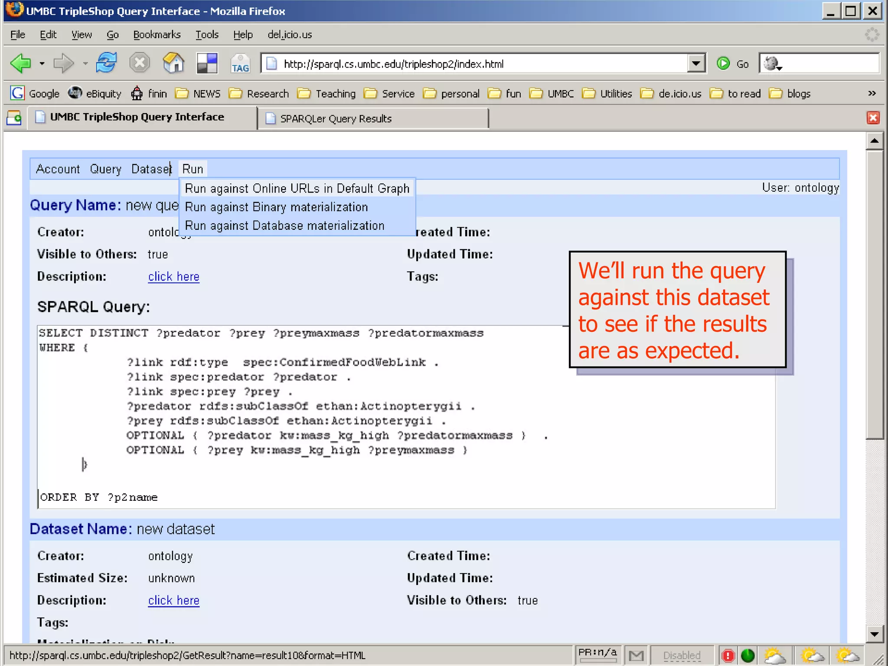The image size is (888, 666).
Task: Open the Query page menu
Action: [x=105, y=169]
